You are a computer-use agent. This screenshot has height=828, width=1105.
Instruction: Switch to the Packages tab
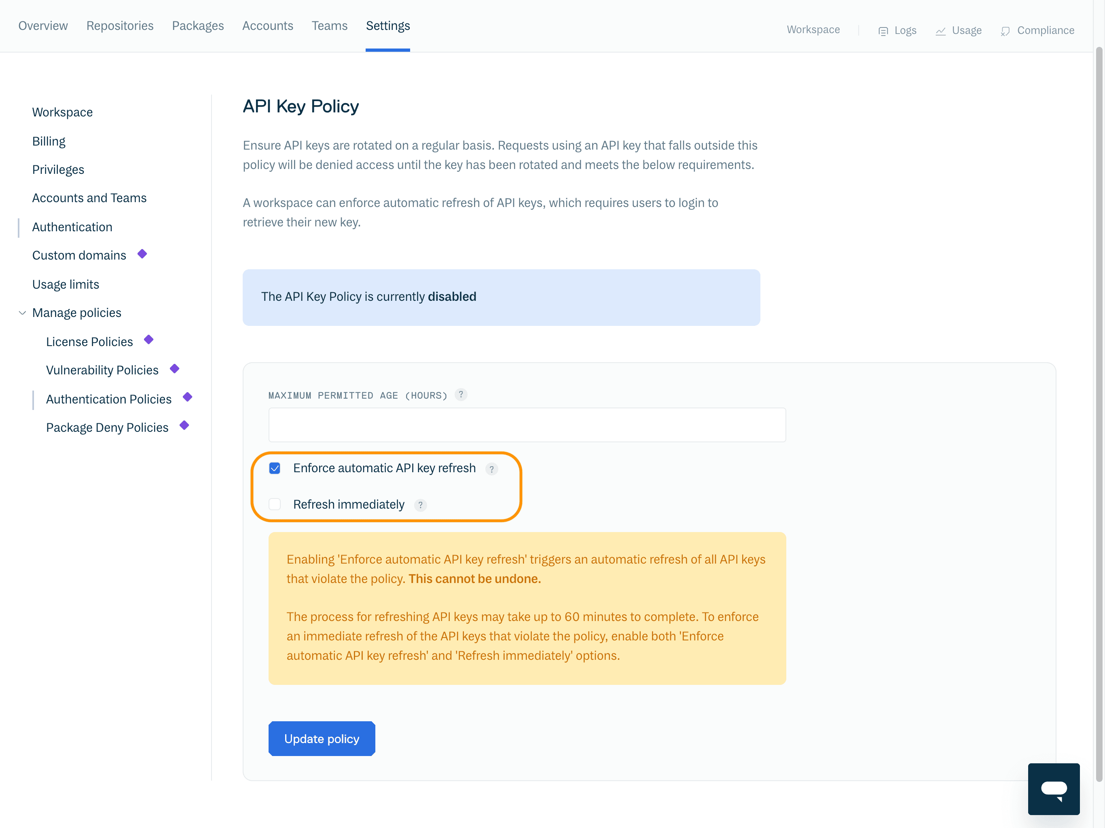[x=198, y=25]
